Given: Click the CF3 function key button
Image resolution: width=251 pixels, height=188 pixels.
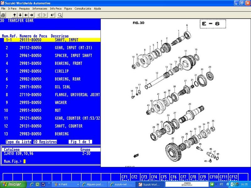Looking at the screenshot, I should (145, 177).
